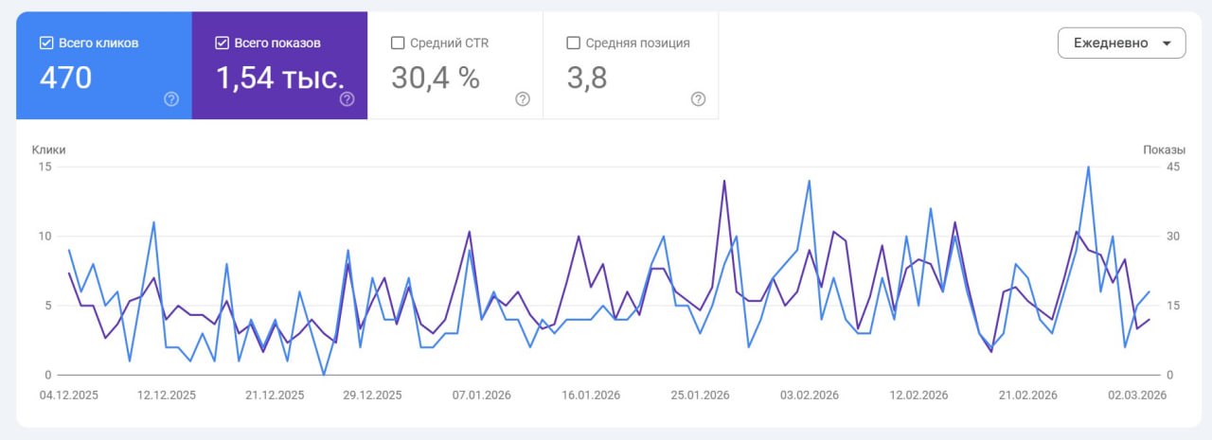Click the 30,4 % average CTR value
Viewport: 1212px width, 440px height.
[x=436, y=79]
